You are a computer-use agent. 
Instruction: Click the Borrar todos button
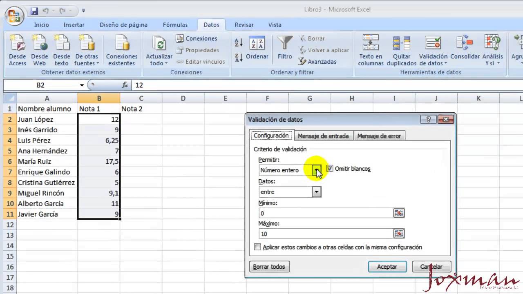pos(269,267)
